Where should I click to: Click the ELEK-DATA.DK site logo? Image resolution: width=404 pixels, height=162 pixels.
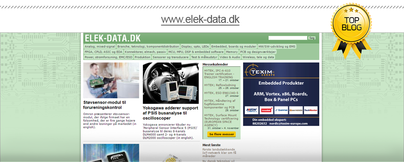point(112,38)
